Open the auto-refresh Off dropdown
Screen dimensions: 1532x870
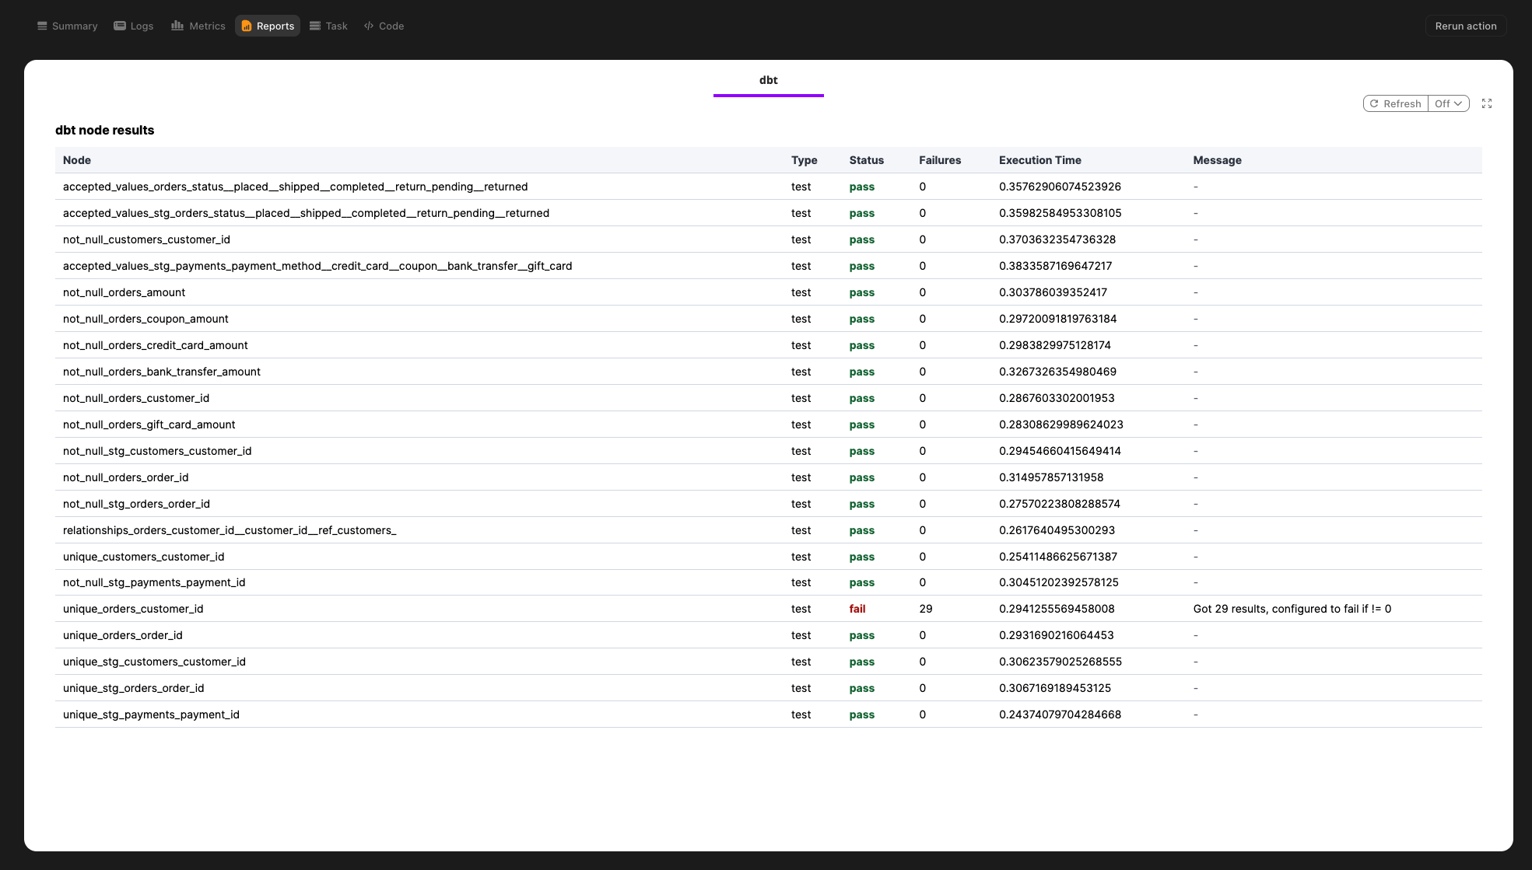[x=1448, y=103]
